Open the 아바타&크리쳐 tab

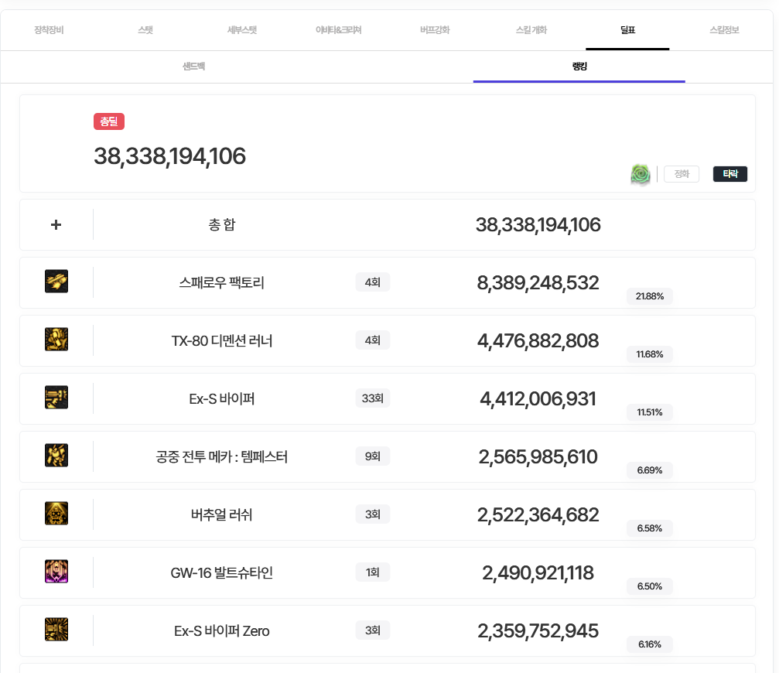pos(338,30)
